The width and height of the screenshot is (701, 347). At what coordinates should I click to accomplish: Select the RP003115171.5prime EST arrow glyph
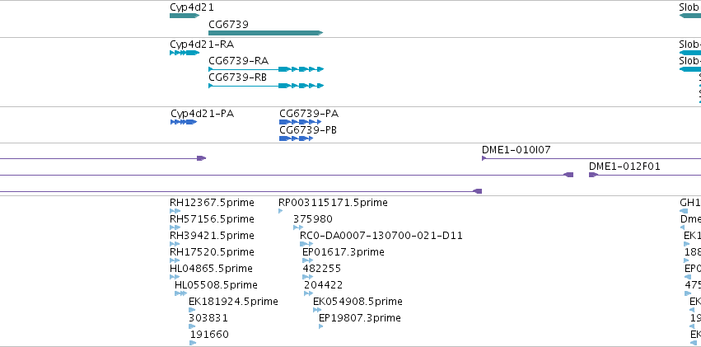280,211
